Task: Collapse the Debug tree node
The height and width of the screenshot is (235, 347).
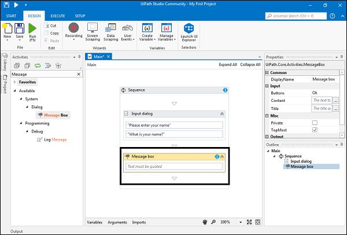Action: (27, 131)
